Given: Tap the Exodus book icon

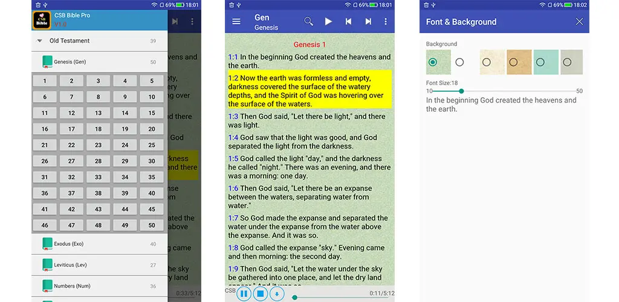Looking at the screenshot, I should (x=47, y=244).
